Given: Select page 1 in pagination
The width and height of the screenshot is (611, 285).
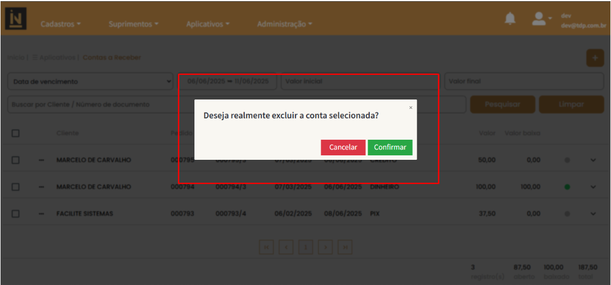Looking at the screenshot, I should (306, 247).
